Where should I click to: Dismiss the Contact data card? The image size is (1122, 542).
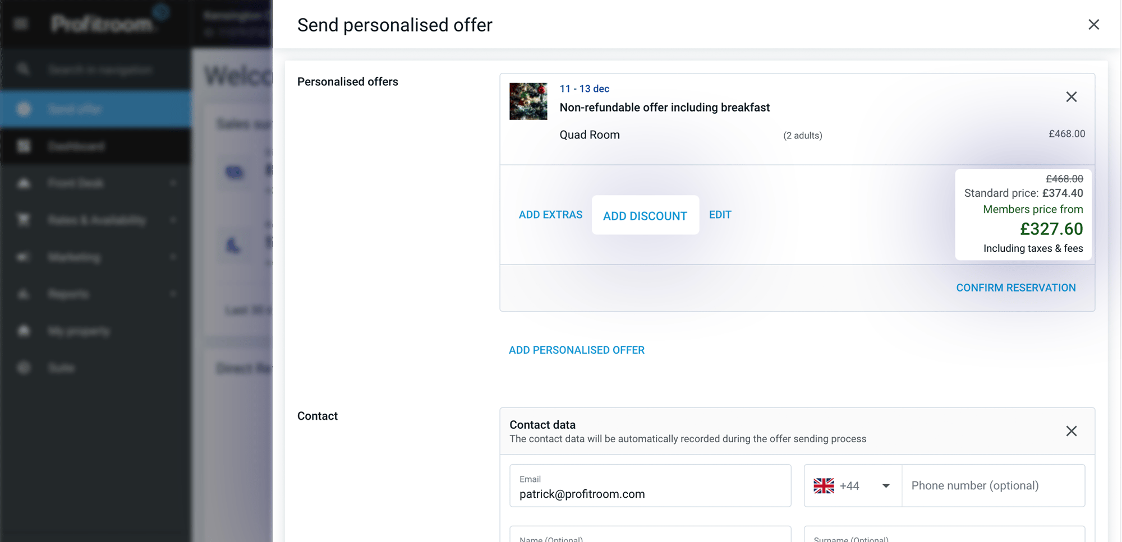[1071, 430]
